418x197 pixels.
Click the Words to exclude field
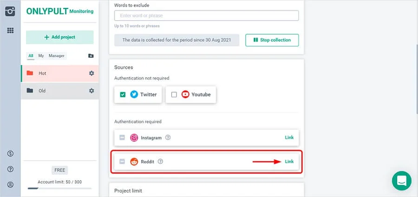click(206, 15)
